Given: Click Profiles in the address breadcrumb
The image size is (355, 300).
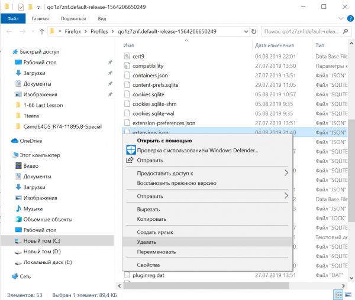Looking at the screenshot, I should [99, 31].
